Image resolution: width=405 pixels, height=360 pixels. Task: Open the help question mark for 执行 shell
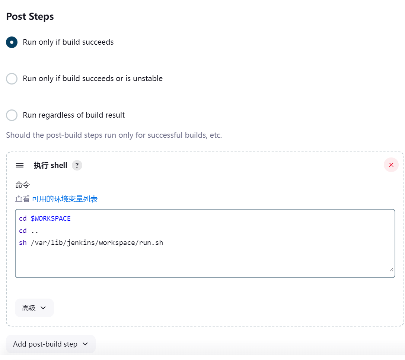[77, 165]
